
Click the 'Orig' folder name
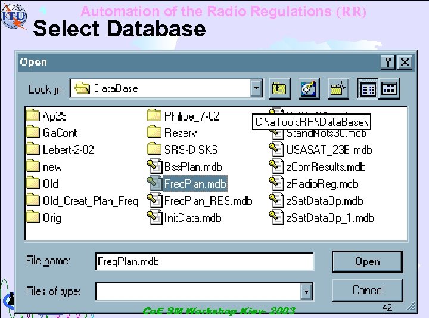[x=52, y=218]
